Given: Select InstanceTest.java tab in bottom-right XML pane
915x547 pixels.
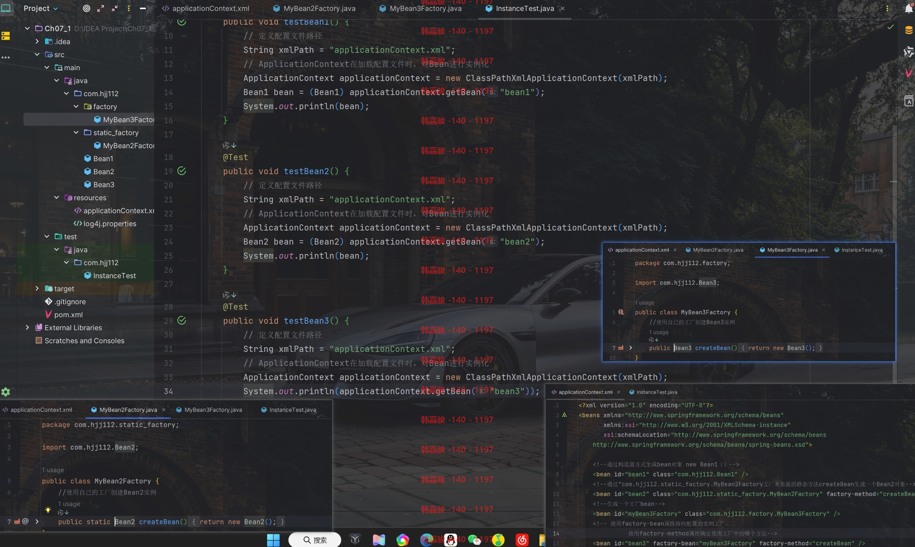Looking at the screenshot, I should tap(653, 392).
